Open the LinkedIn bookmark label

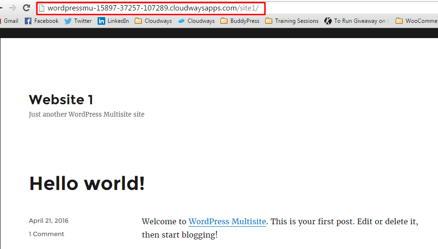(118, 21)
